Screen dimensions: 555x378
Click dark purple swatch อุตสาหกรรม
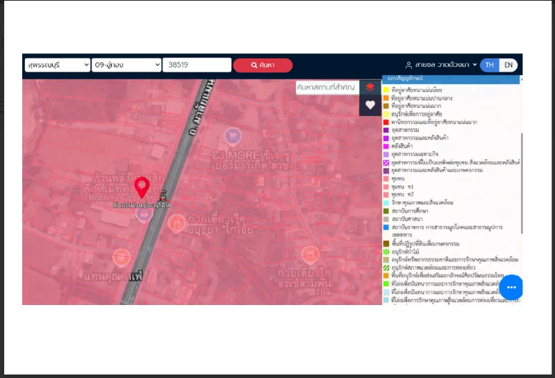[386, 130]
